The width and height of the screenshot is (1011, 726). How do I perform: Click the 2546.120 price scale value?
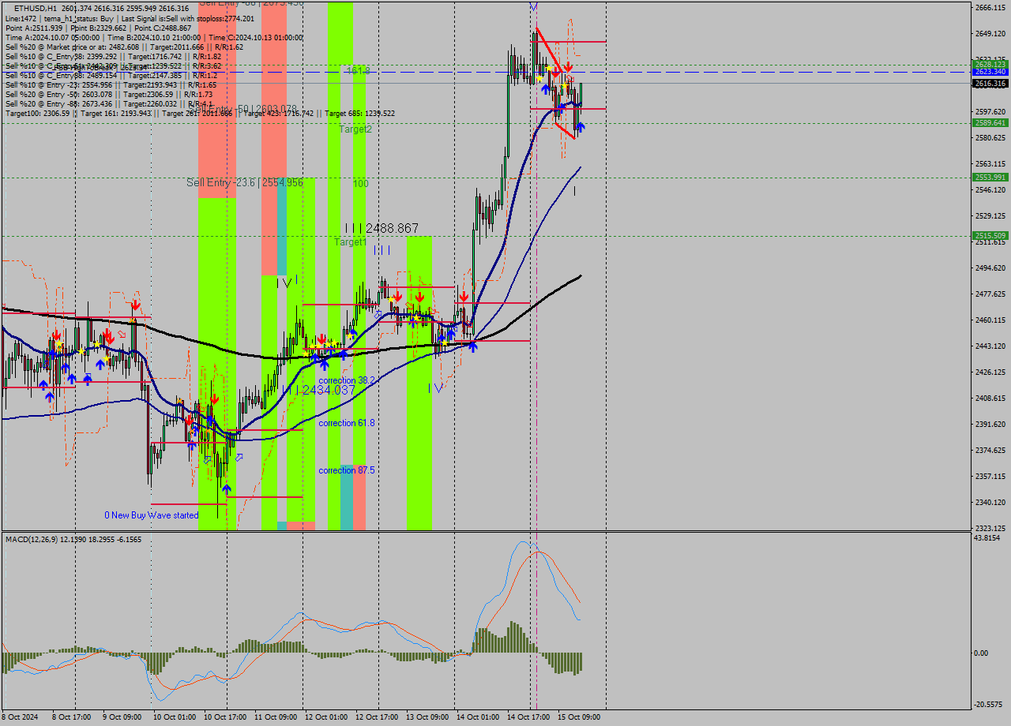coord(990,190)
